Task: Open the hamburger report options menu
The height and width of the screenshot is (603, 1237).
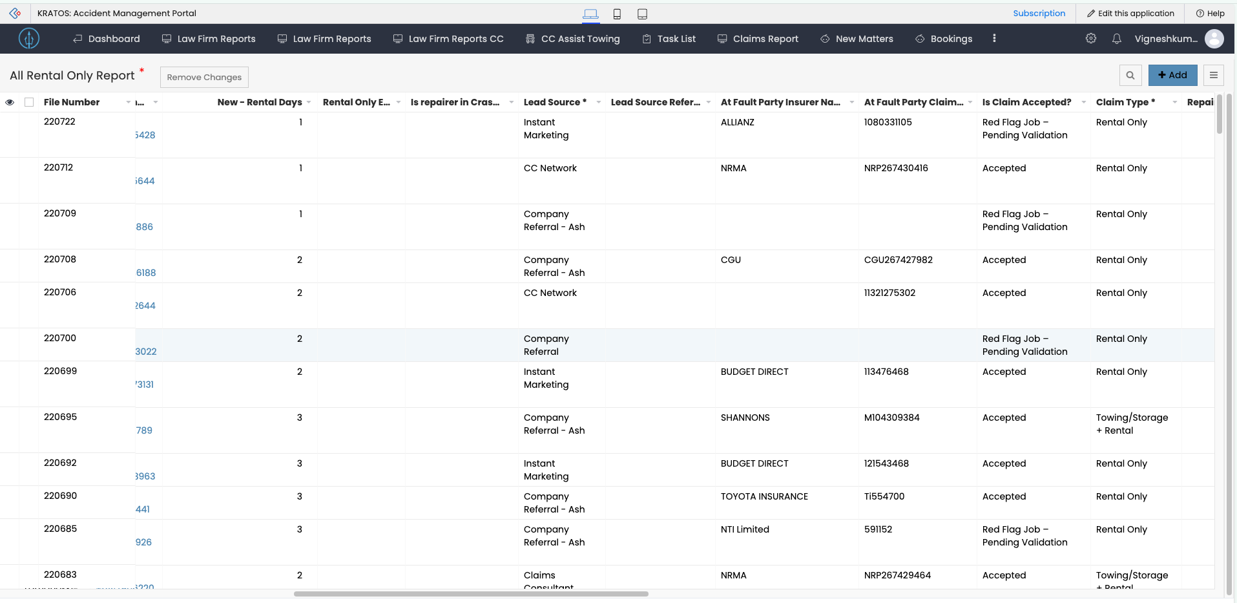Action: (1214, 75)
